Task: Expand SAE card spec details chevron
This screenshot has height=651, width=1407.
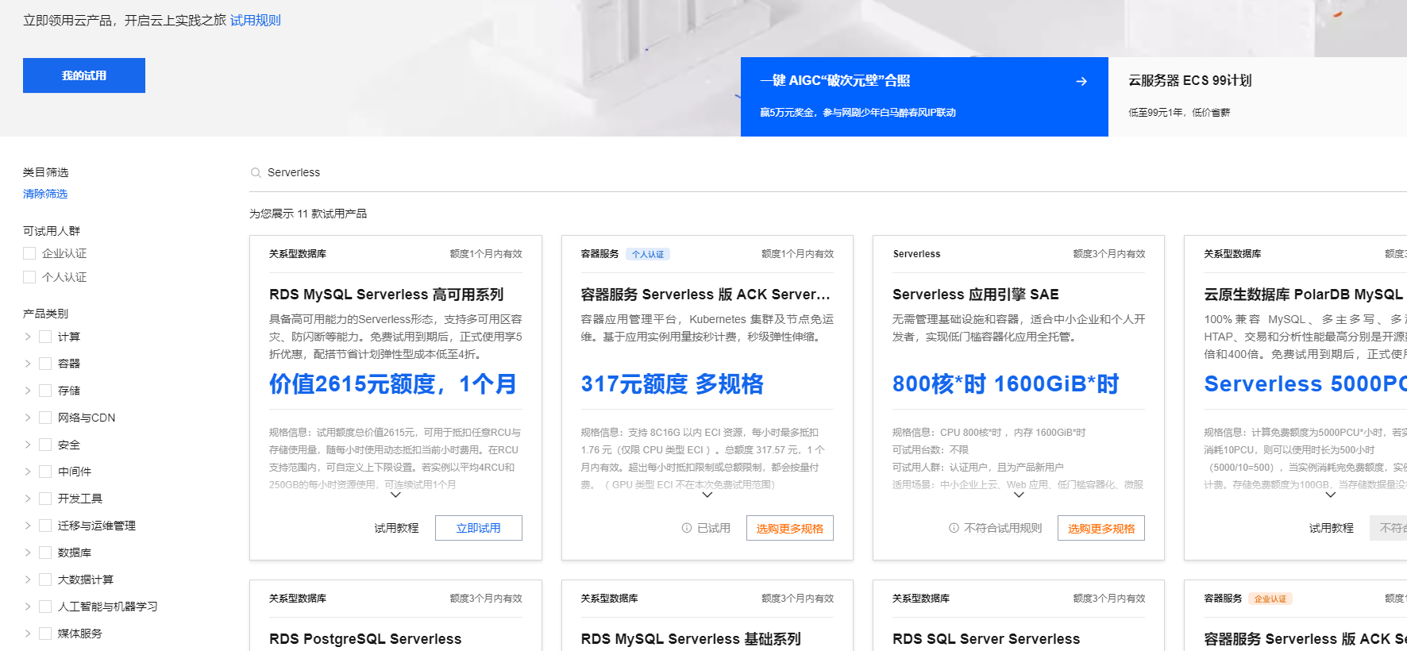Action: (1019, 495)
